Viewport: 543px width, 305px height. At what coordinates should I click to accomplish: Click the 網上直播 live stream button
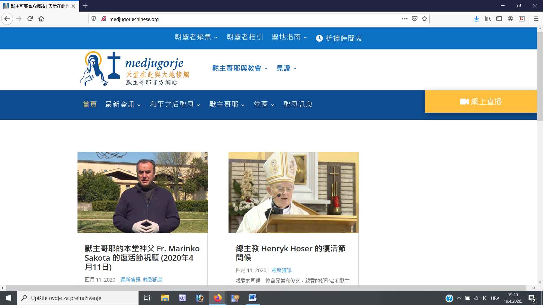coord(481,102)
